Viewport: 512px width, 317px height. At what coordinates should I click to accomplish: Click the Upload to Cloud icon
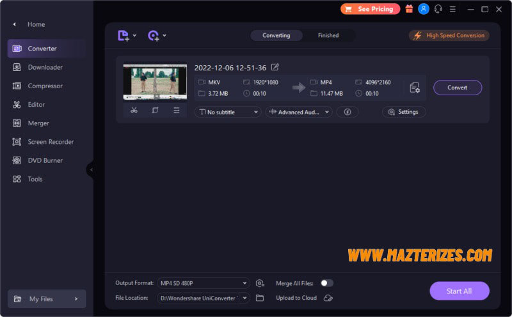(328, 298)
